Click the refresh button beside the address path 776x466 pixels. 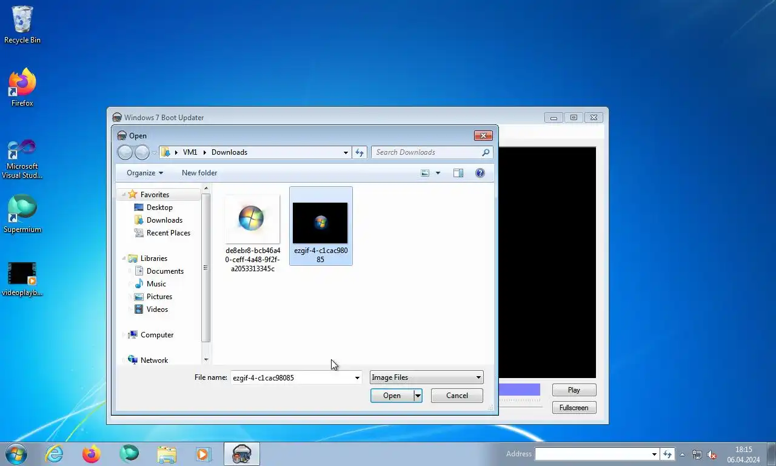point(360,152)
